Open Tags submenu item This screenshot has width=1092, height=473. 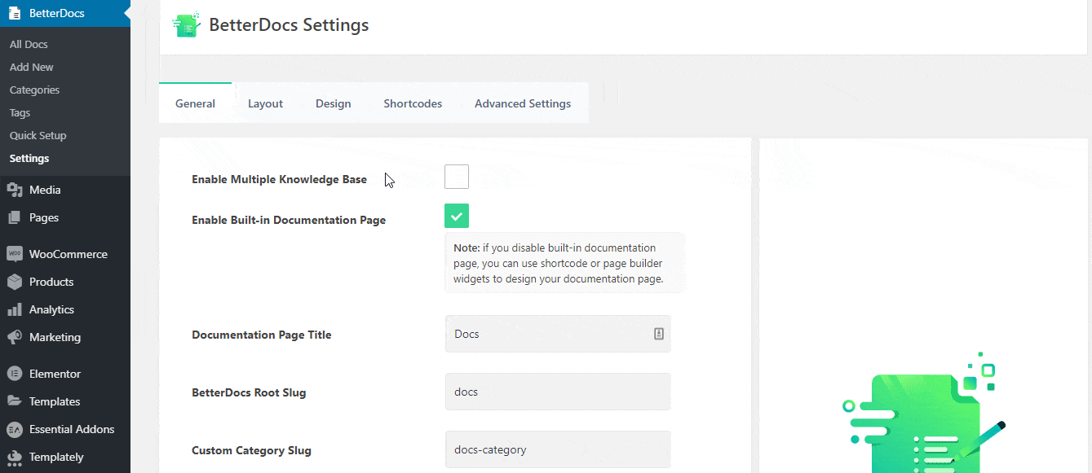(20, 112)
